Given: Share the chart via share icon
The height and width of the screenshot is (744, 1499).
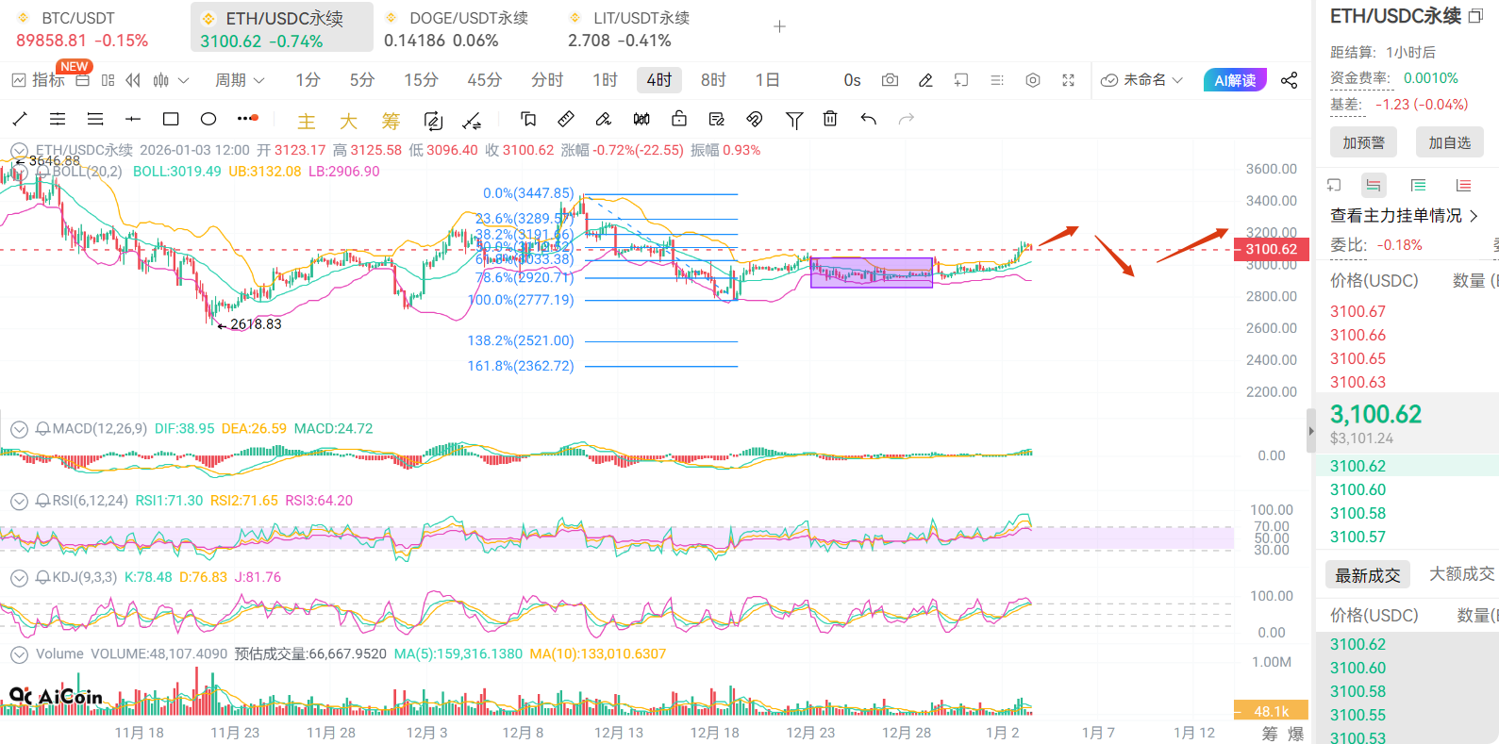Looking at the screenshot, I should coord(1290,80).
